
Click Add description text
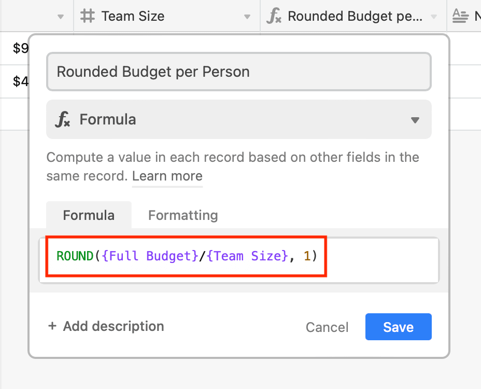pyautogui.click(x=114, y=326)
